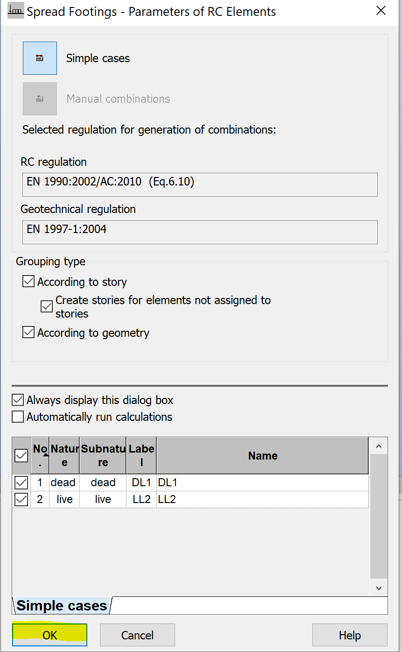This screenshot has width=402, height=652.
Task: Sort the table by No. column
Action: (x=40, y=455)
